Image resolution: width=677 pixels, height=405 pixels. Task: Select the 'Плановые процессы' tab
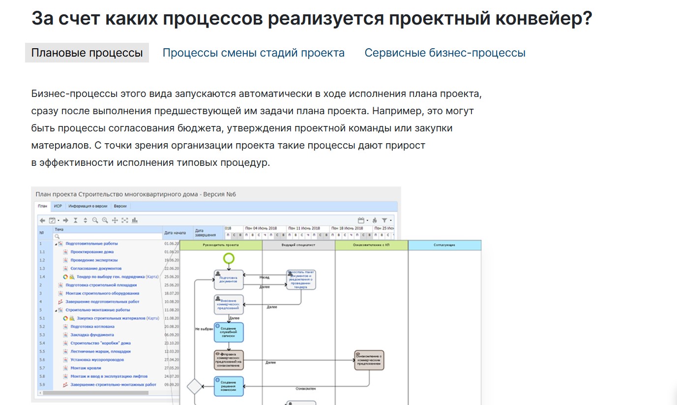click(87, 53)
